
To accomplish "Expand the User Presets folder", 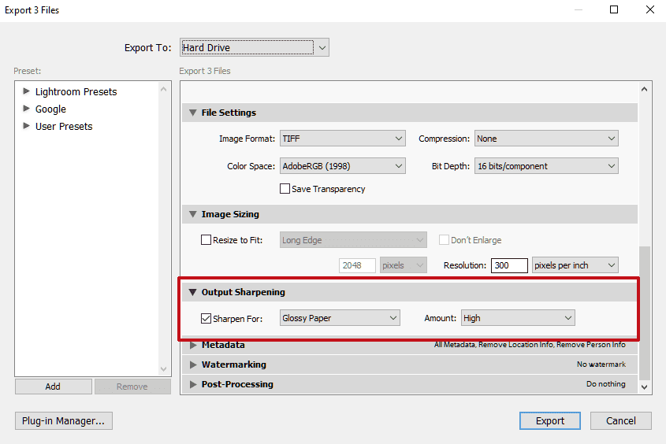I will tap(26, 126).
